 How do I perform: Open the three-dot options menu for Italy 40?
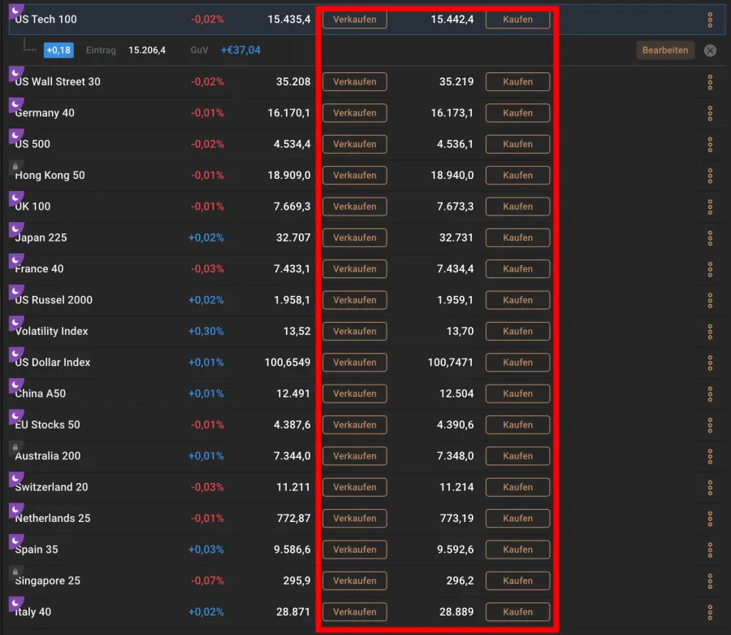click(711, 612)
